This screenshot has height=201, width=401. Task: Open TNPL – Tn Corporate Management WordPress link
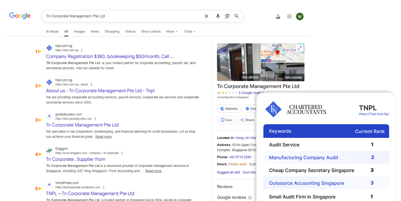coord(90,194)
